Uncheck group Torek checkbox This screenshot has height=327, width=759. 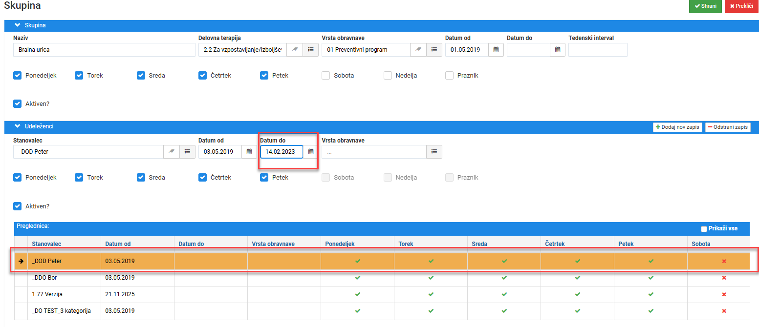point(79,75)
